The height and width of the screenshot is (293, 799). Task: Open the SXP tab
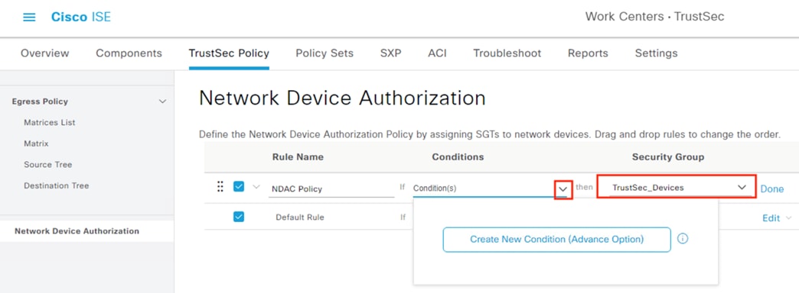pyautogui.click(x=391, y=53)
